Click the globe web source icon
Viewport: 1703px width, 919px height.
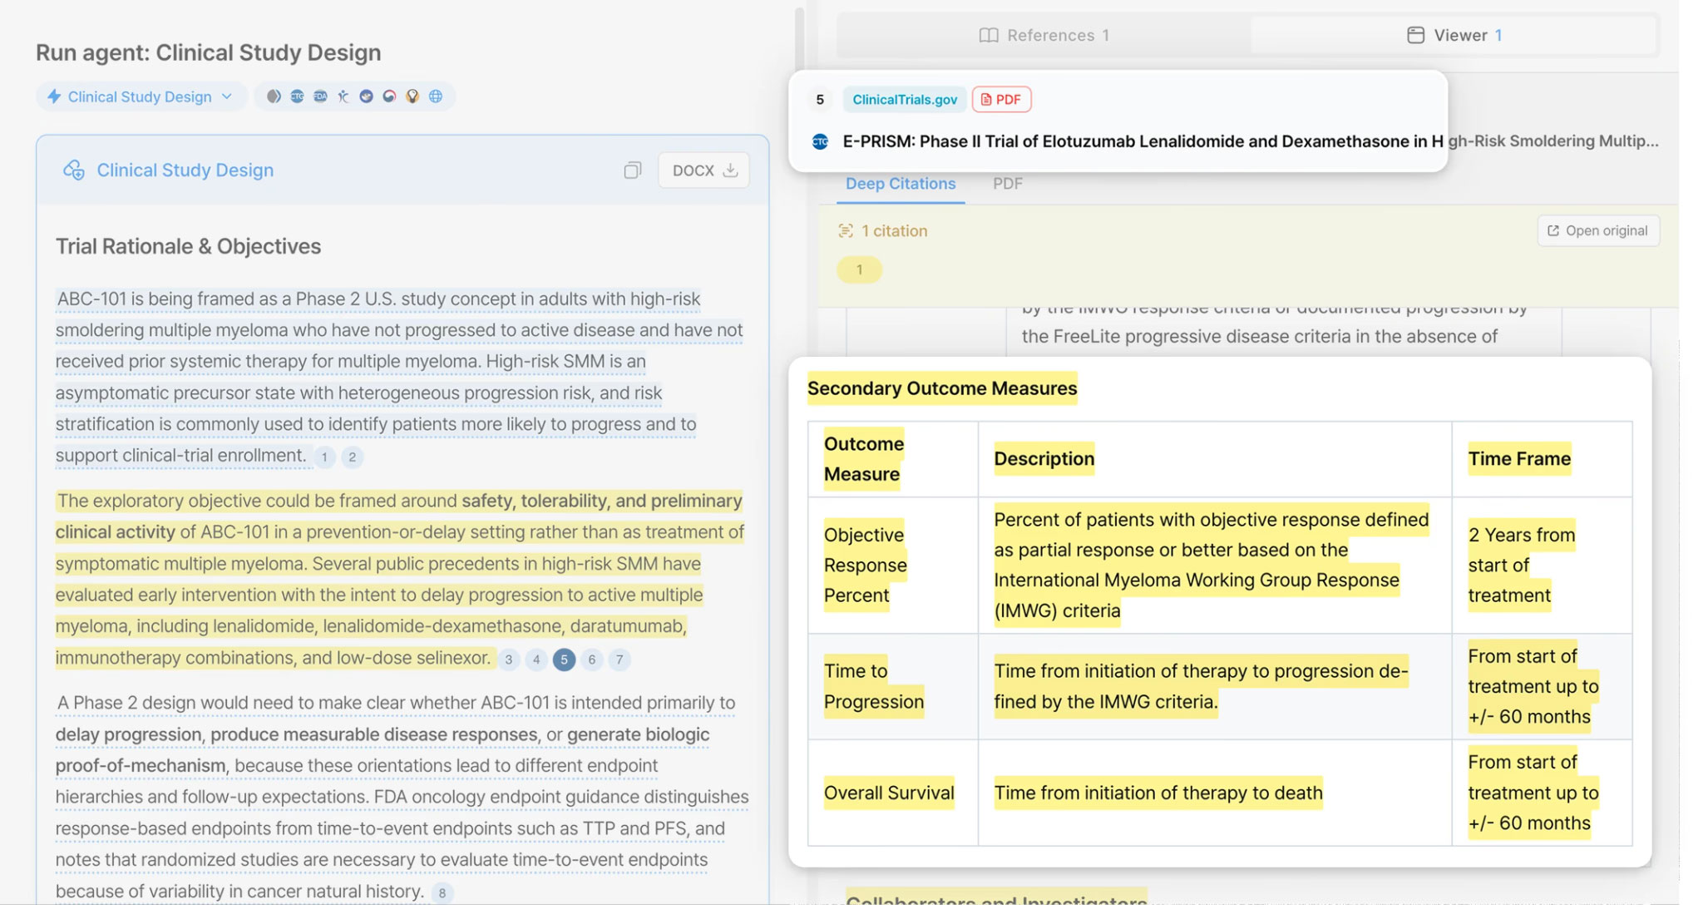point(436,96)
